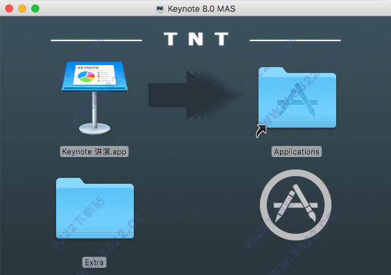Screen dimensions: 391x275
Task: Click the TNT logo text
Action: click(196, 39)
